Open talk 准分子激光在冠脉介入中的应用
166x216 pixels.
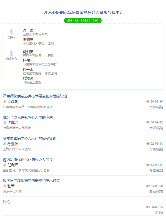tap(28, 117)
